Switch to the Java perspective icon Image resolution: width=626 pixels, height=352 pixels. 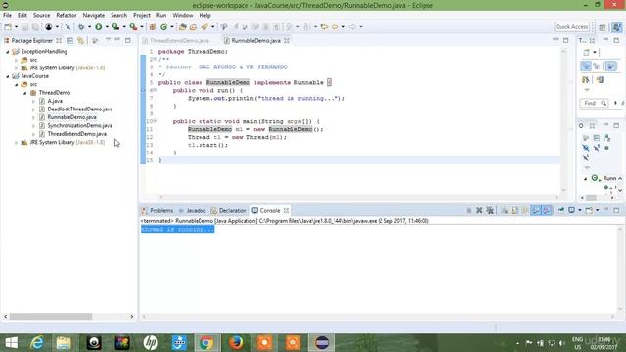[x=616, y=27]
